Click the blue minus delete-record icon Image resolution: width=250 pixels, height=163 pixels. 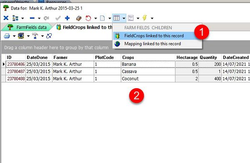[32, 18]
